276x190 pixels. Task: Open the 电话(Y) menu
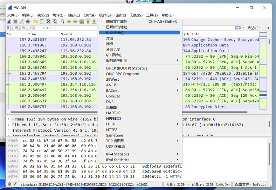[120, 15]
